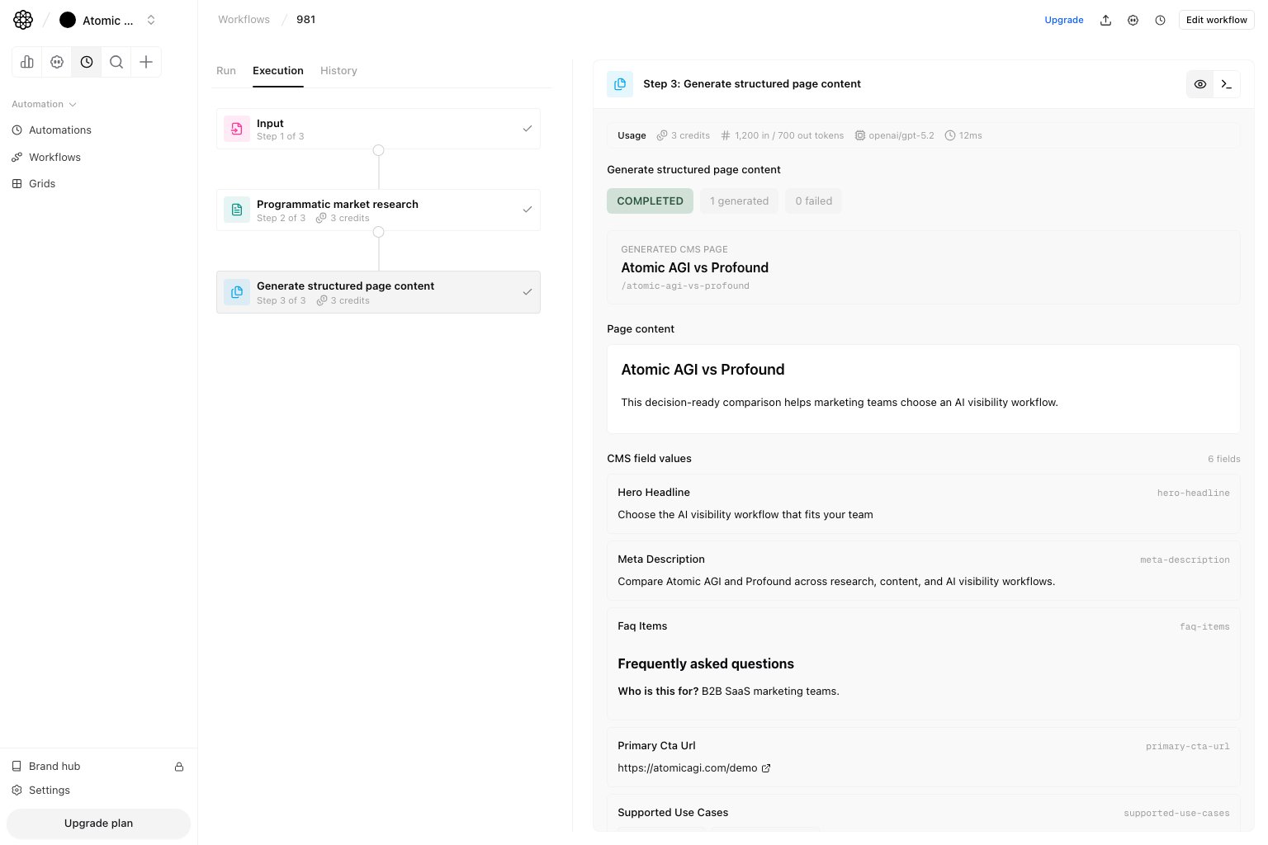
Task: Click the 1 generated badge
Action: (x=739, y=201)
